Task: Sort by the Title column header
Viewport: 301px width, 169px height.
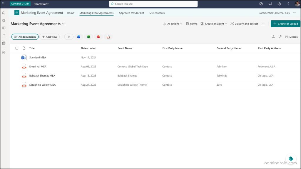Action: point(32,48)
